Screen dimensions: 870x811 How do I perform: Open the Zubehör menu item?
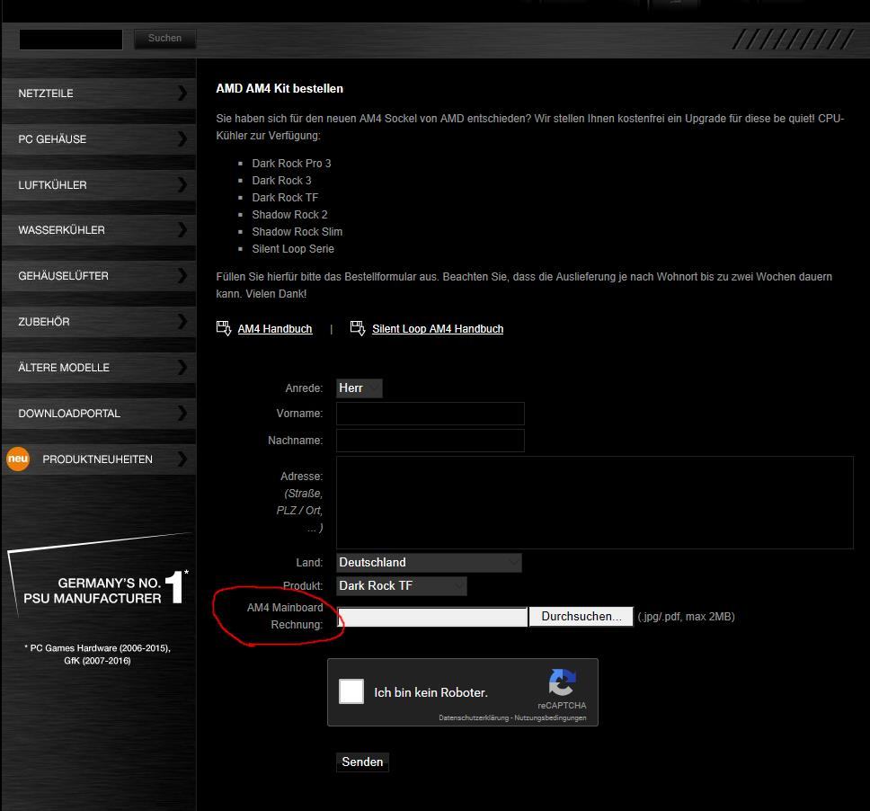(99, 321)
